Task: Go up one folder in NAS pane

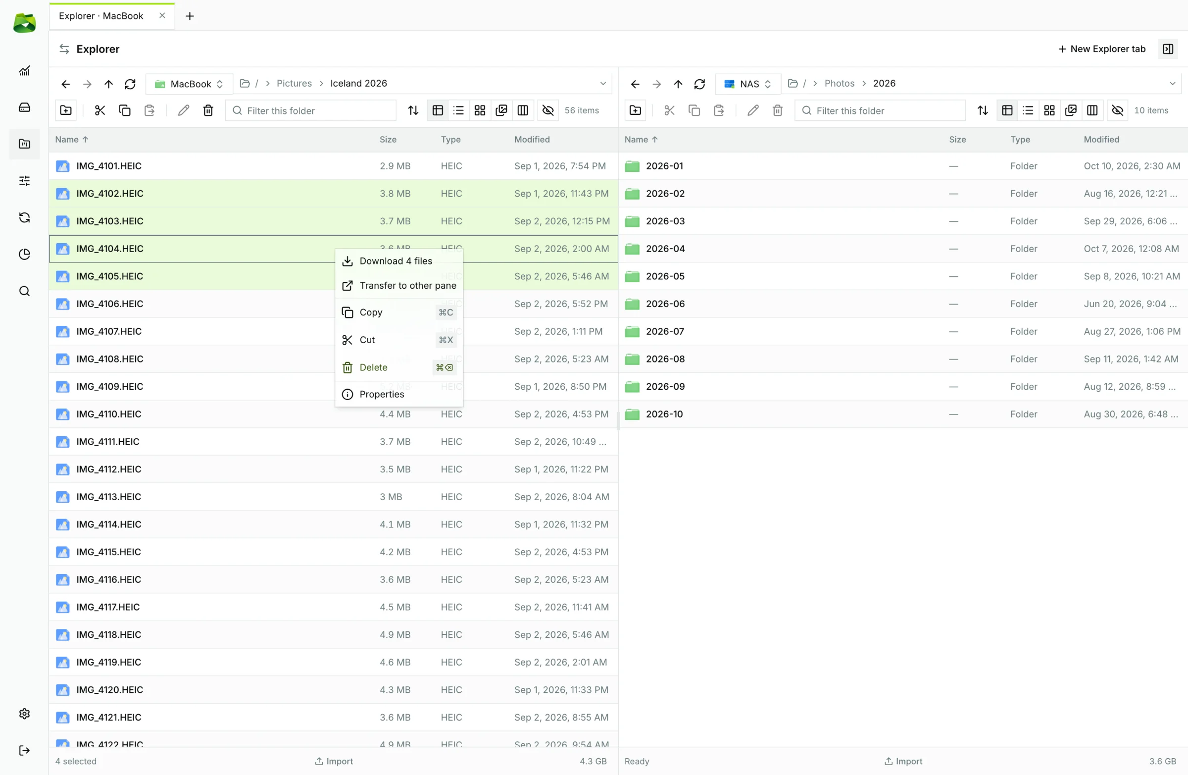Action: [x=678, y=84]
